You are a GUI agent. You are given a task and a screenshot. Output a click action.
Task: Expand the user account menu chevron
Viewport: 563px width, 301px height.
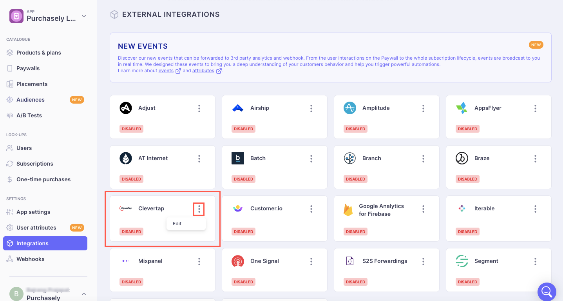[84, 294]
